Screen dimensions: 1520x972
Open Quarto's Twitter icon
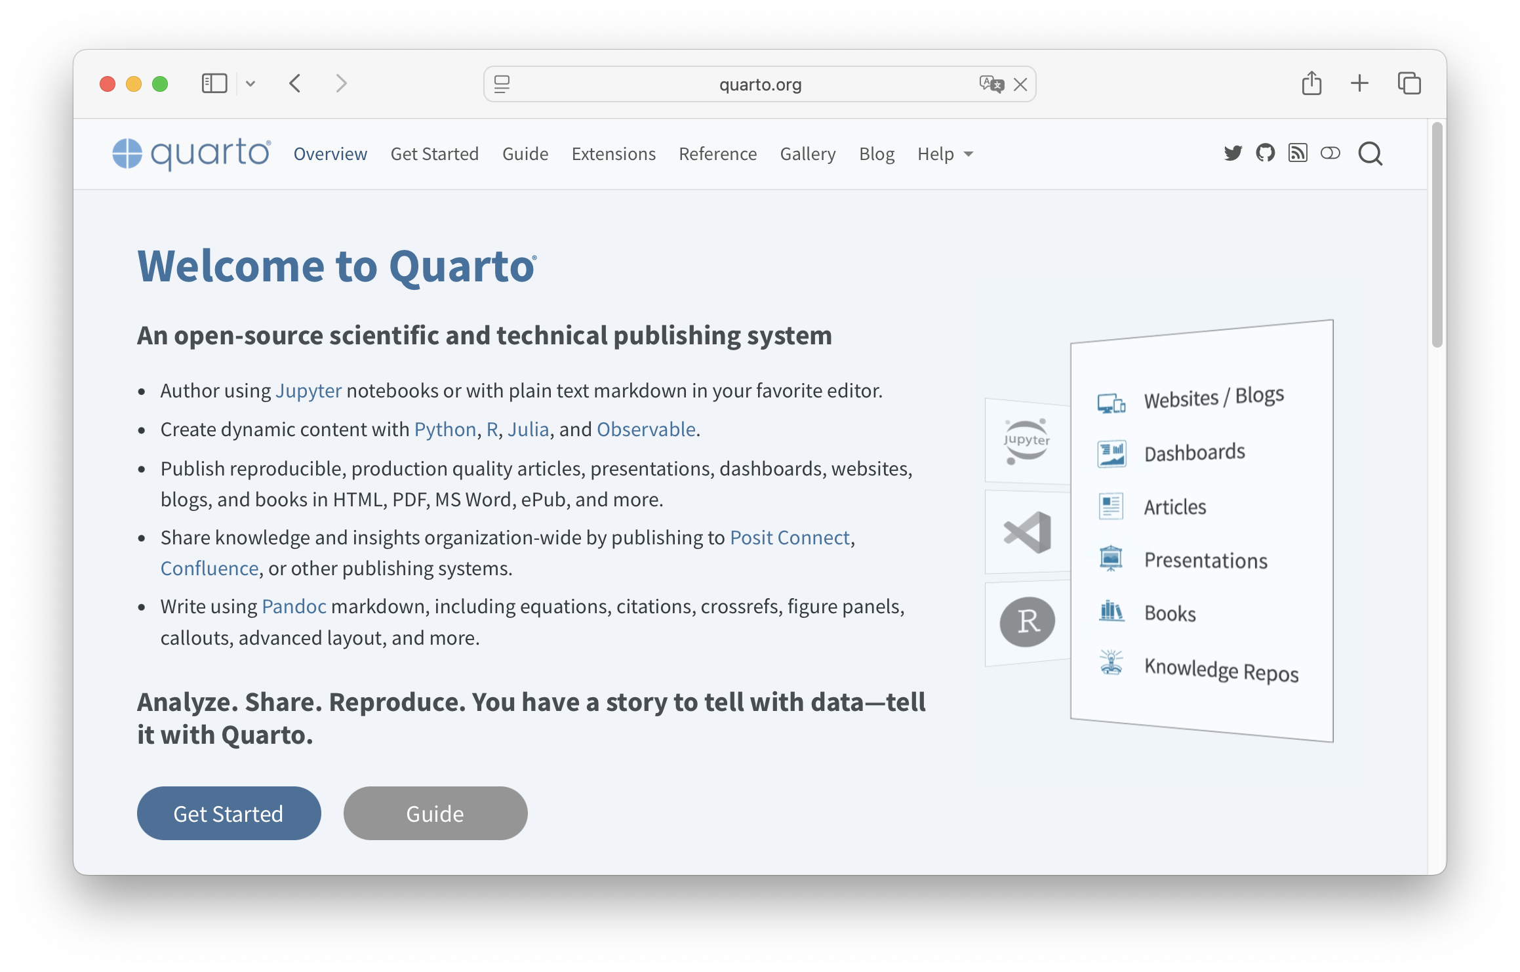point(1233,153)
